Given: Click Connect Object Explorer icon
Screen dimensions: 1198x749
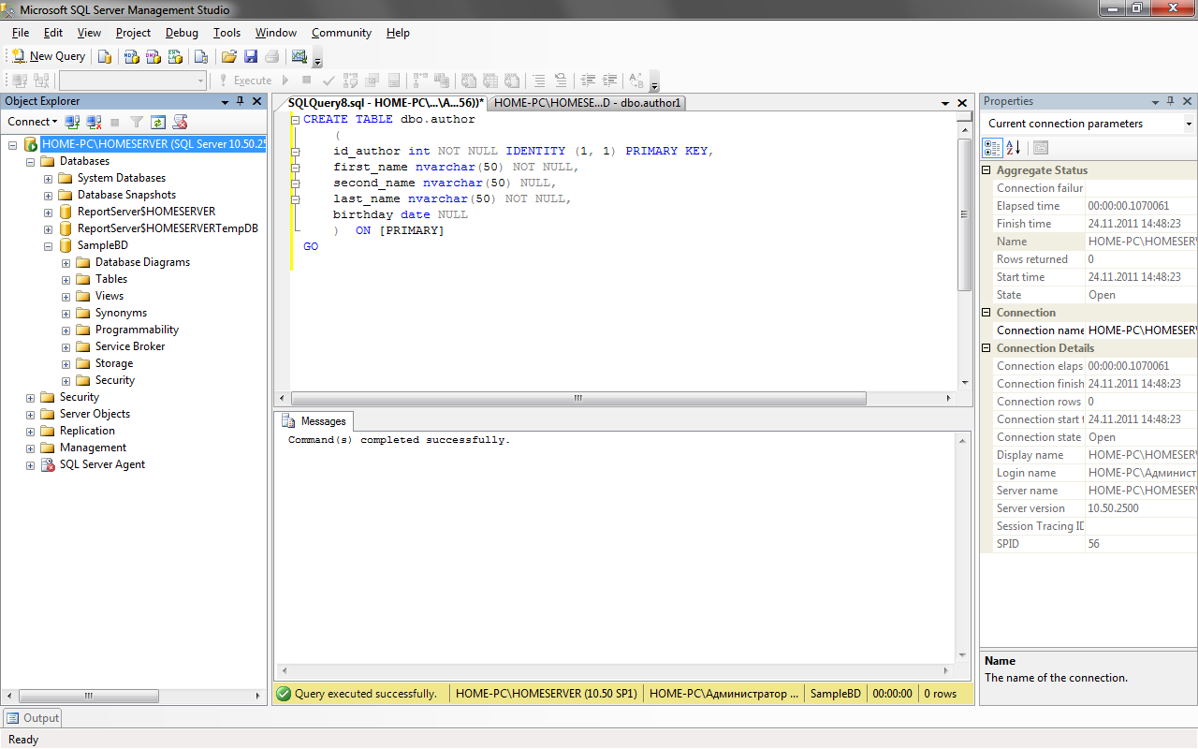Looking at the screenshot, I should (72, 122).
